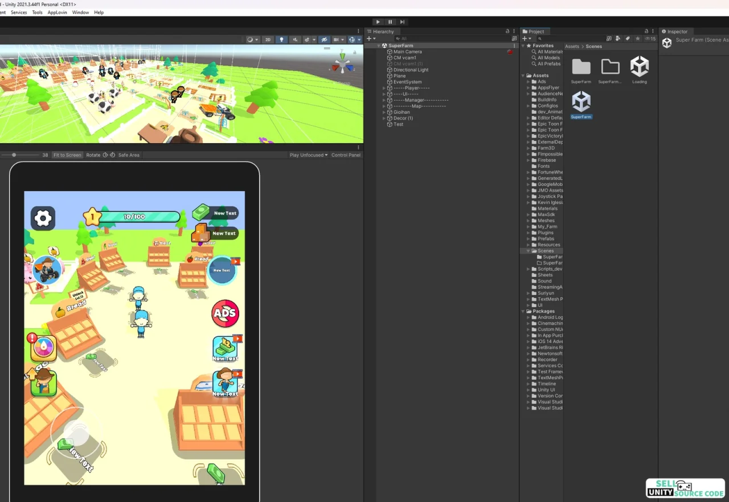Open the Window menu
This screenshot has width=729, height=502.
tap(80, 13)
